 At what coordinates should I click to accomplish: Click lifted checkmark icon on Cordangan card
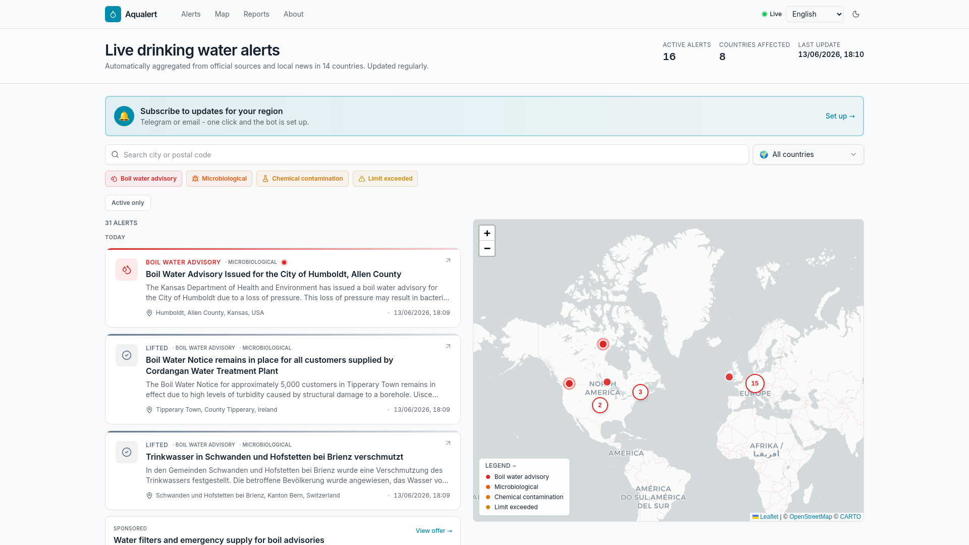pos(127,355)
